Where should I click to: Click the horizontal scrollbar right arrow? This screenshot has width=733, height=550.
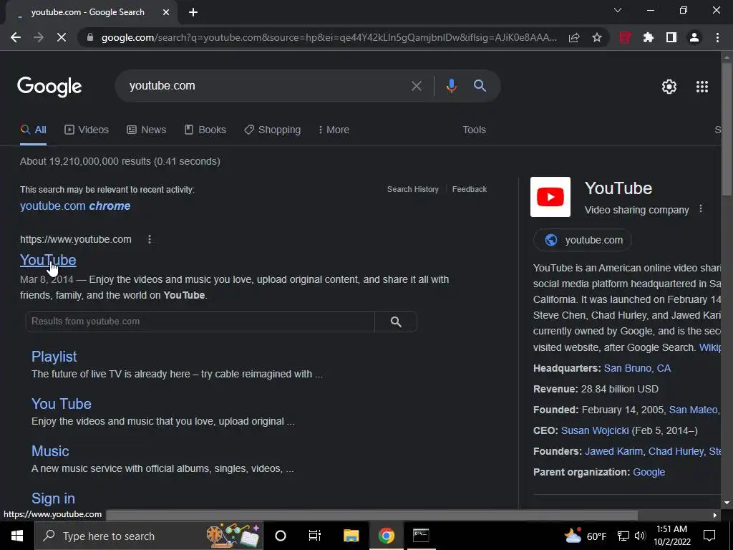pos(715,515)
